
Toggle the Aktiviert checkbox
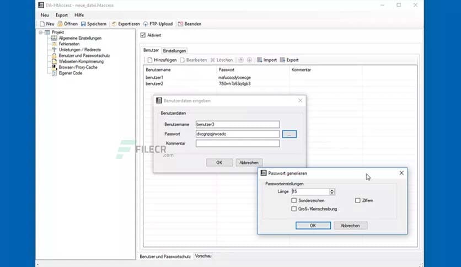pos(143,35)
